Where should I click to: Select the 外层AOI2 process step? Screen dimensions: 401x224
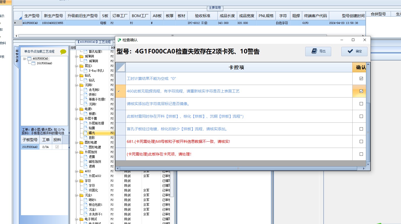click(95, 176)
